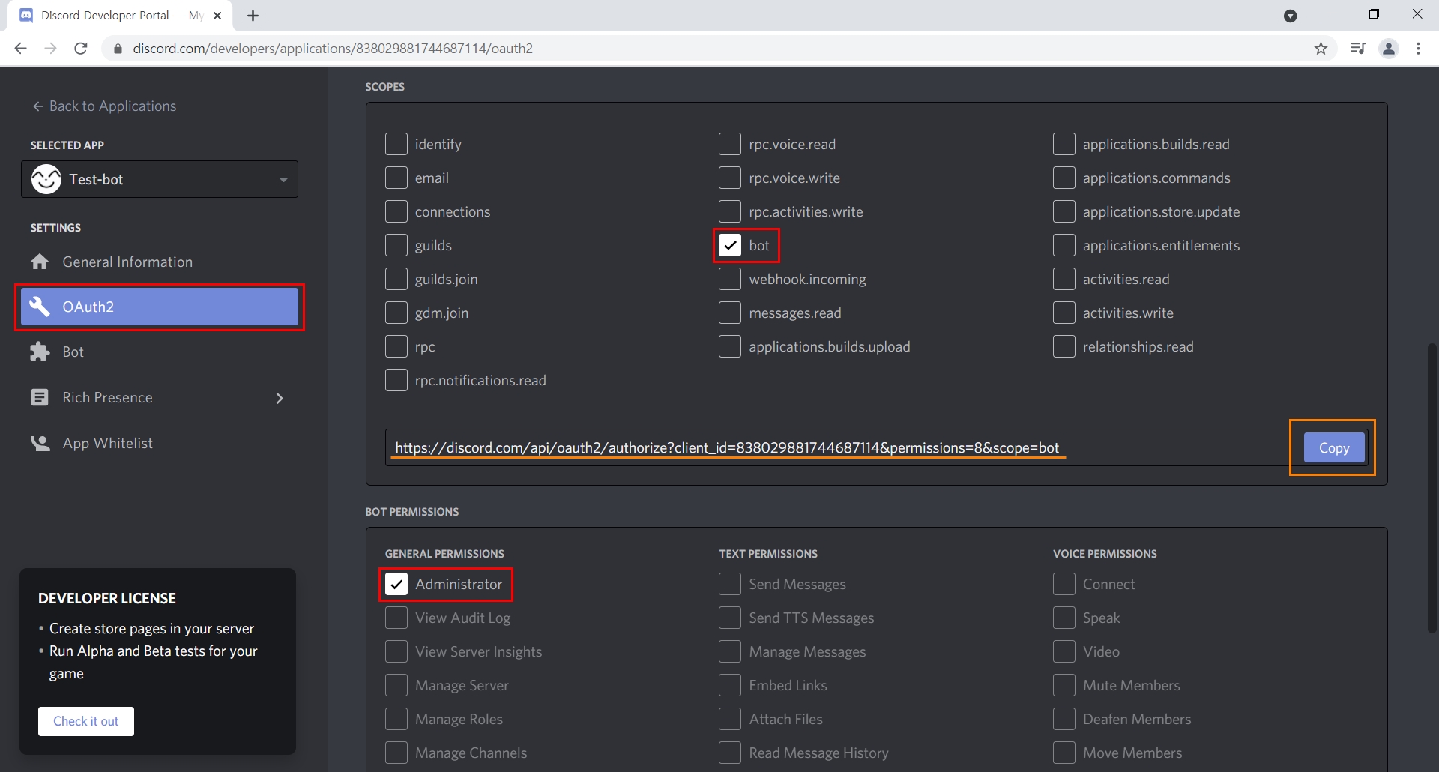Viewport: 1439px width, 772px height.
Task: Enable the webhook.incoming scope
Action: 730,279
